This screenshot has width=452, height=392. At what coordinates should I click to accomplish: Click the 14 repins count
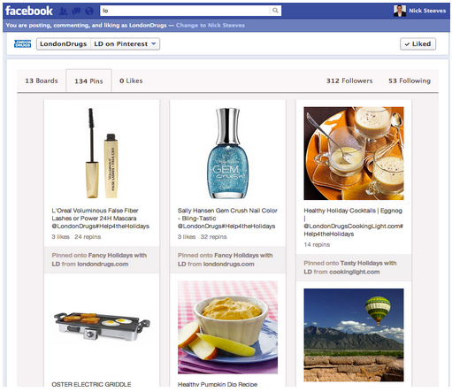pyautogui.click(x=317, y=244)
